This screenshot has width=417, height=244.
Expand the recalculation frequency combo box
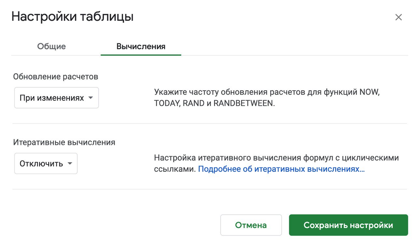56,98
